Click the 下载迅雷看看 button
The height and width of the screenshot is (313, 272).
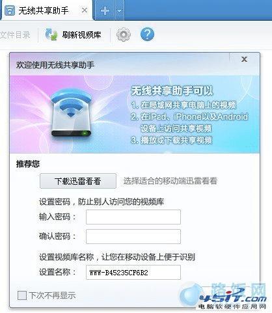tap(78, 181)
